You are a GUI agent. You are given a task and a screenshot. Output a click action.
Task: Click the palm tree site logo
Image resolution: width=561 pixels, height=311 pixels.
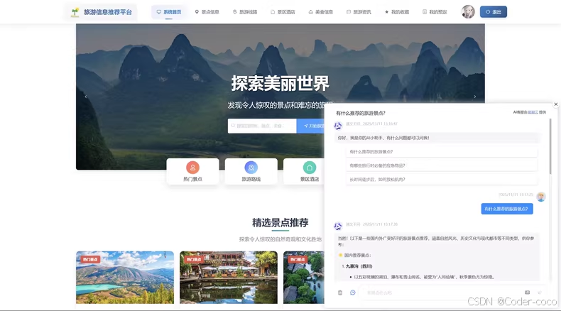pyautogui.click(x=75, y=12)
